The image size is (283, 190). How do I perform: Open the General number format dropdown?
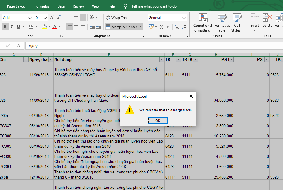pyautogui.click(x=184, y=18)
